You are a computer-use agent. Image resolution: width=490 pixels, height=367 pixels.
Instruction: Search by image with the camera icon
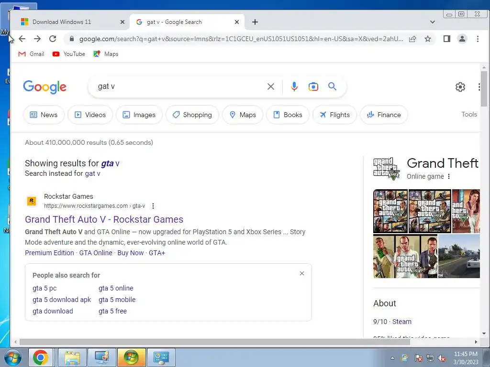click(x=313, y=86)
